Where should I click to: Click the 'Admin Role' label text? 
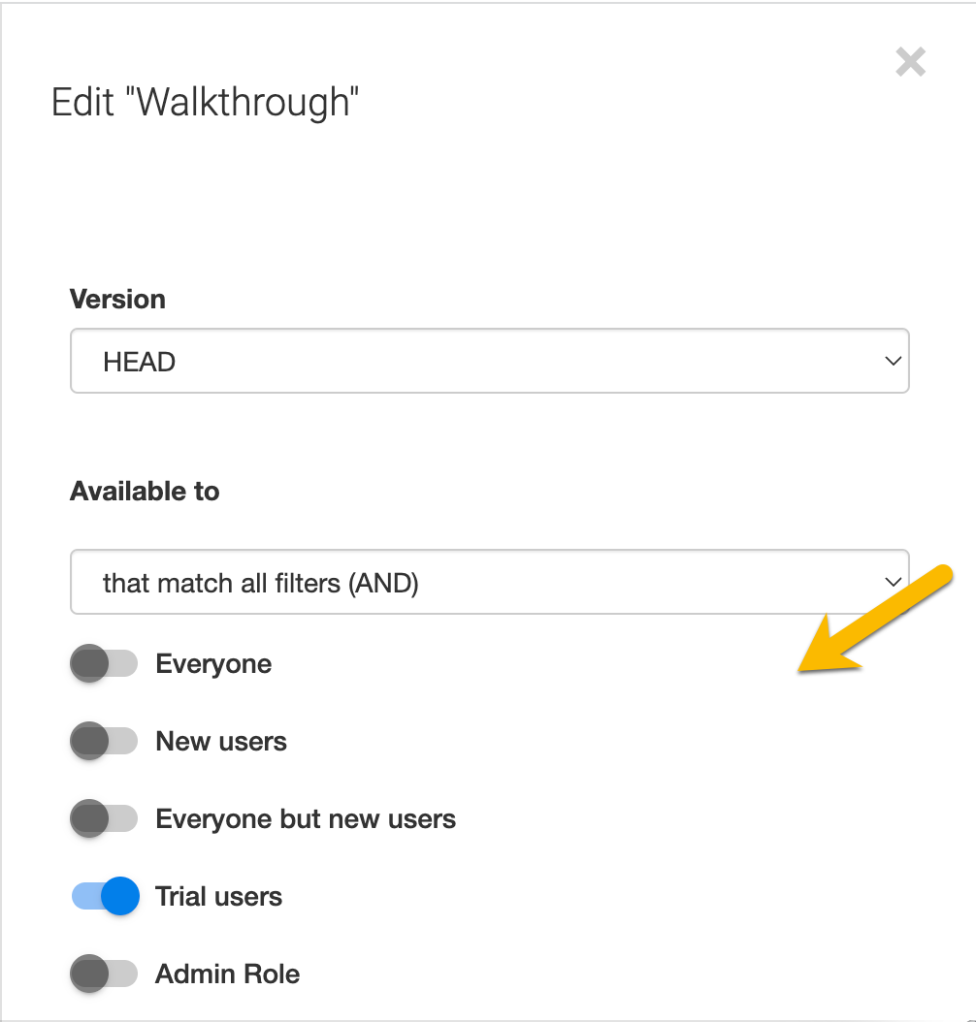pyautogui.click(x=228, y=974)
